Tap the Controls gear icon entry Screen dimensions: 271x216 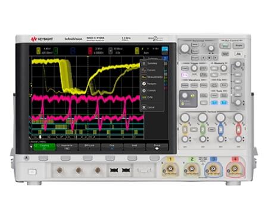[x=144, y=91]
